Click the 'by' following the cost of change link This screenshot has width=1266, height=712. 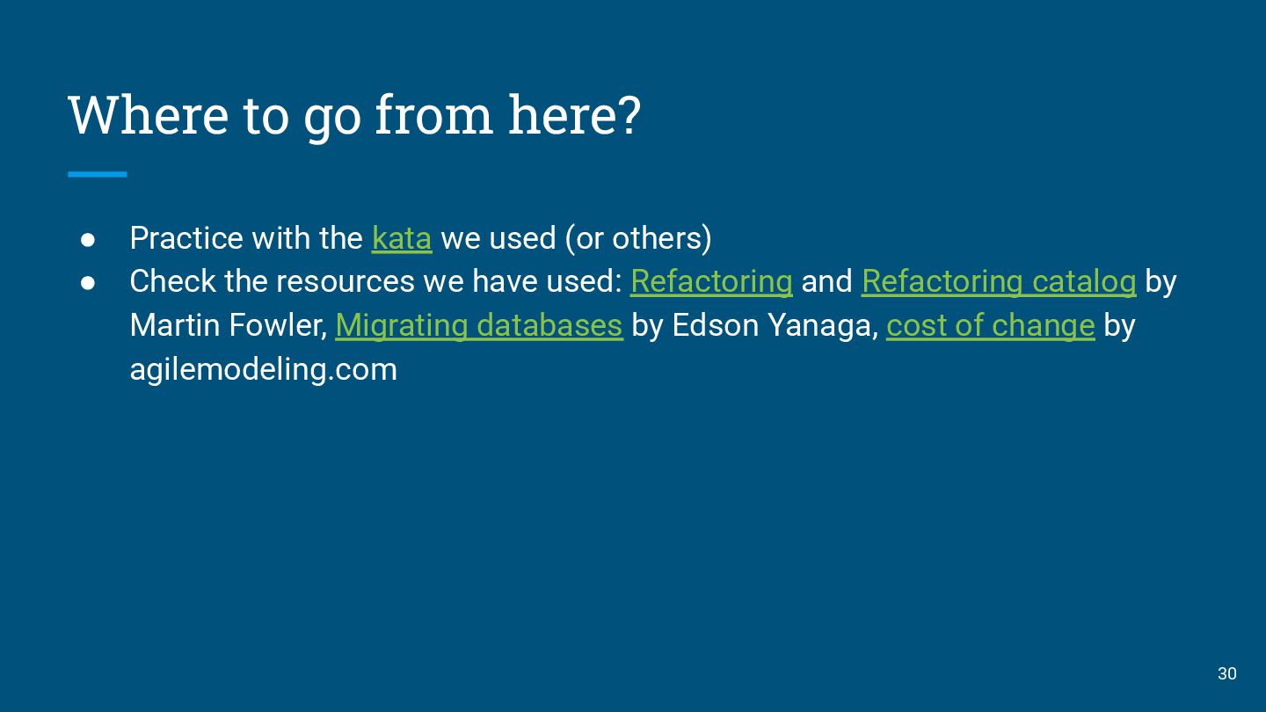tap(1119, 325)
